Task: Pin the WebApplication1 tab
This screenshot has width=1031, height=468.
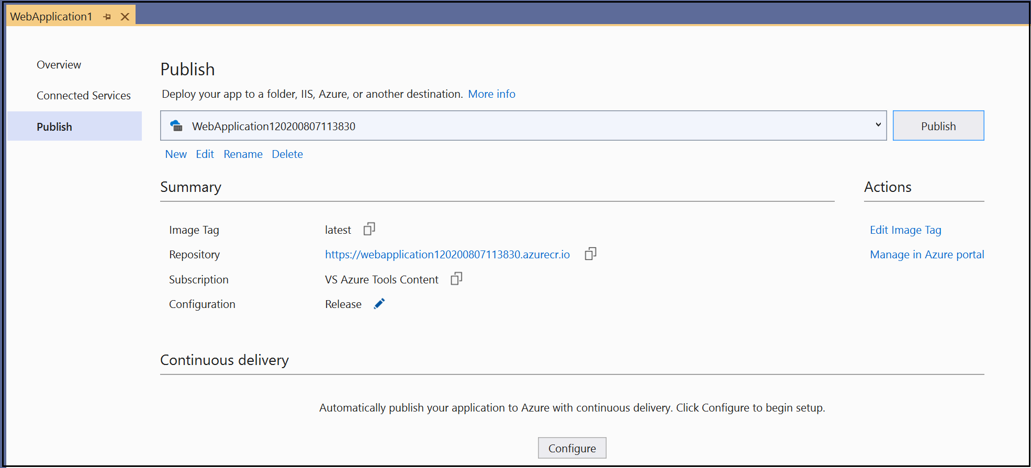Action: pyautogui.click(x=107, y=17)
